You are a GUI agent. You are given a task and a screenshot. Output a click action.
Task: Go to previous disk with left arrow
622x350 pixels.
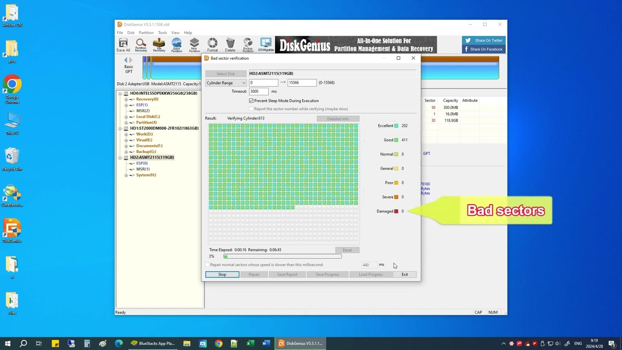(x=126, y=60)
